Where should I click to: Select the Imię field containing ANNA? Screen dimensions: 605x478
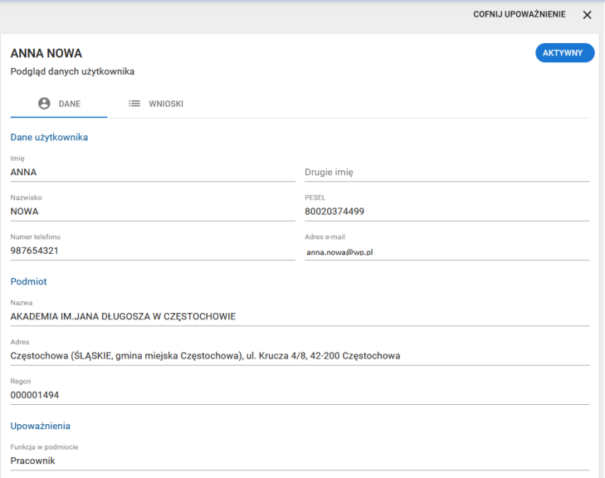coord(152,173)
